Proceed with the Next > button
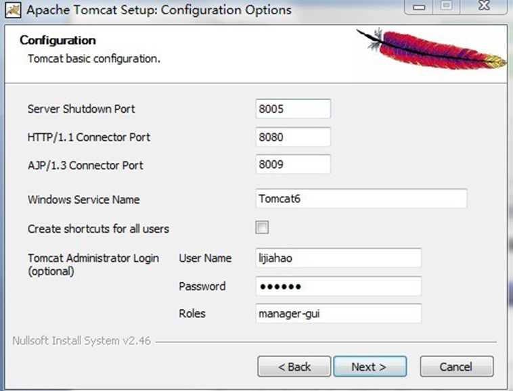The width and height of the screenshot is (513, 391). (x=370, y=367)
